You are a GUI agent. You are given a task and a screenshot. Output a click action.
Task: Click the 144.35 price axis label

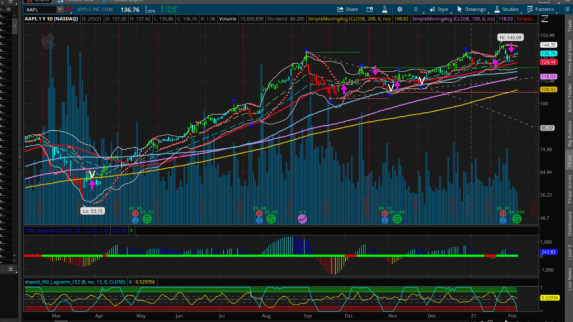click(x=548, y=45)
